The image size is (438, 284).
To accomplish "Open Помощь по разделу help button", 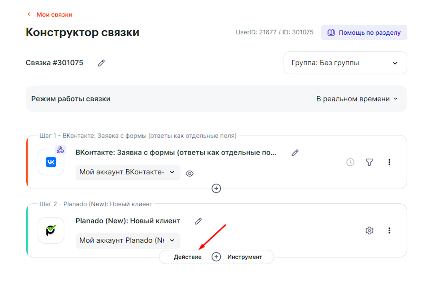I will 364,33.
